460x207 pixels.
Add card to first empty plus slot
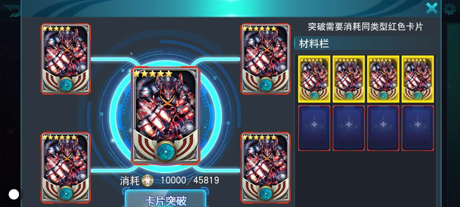coord(314,128)
